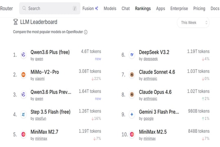Open the DeepSeek V3.2 model

pos(154,52)
